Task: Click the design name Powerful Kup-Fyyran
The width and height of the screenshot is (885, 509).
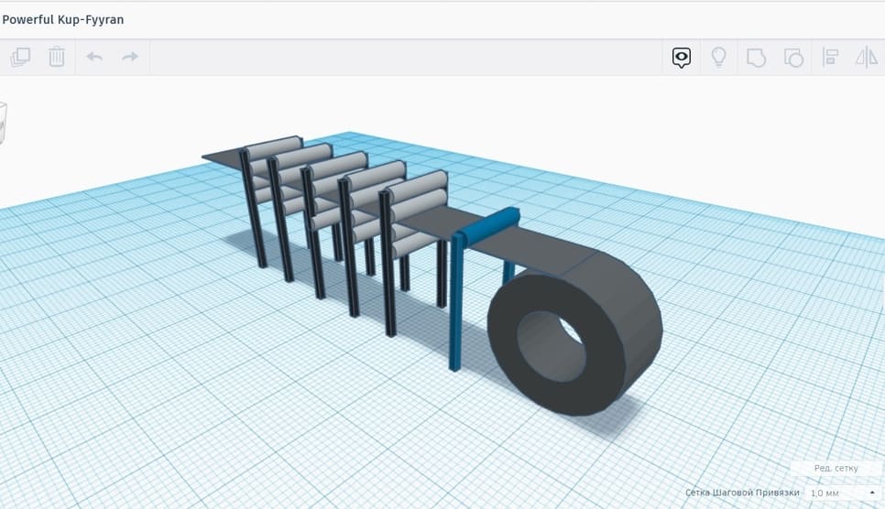Action: (63, 18)
